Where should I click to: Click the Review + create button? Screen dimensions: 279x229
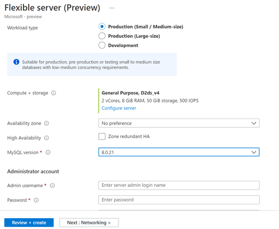click(29, 223)
